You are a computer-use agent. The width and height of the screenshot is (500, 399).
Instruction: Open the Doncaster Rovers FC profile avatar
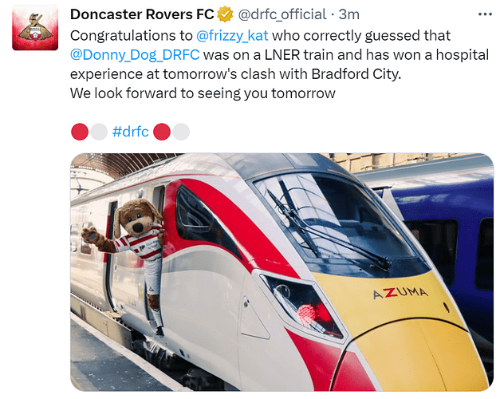(35, 28)
